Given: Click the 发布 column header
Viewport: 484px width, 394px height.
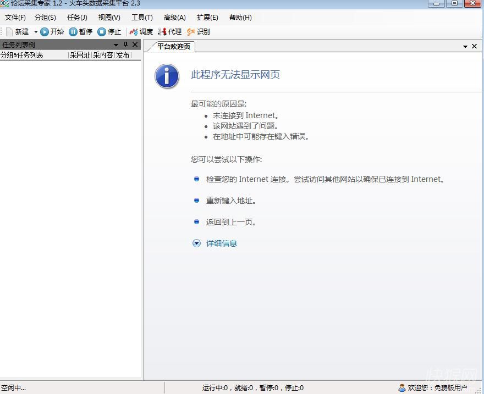Looking at the screenshot, I should (123, 55).
